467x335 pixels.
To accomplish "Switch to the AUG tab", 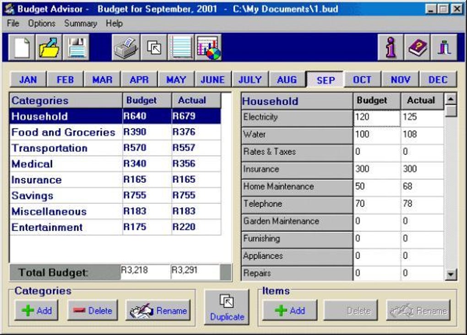I will click(x=287, y=80).
